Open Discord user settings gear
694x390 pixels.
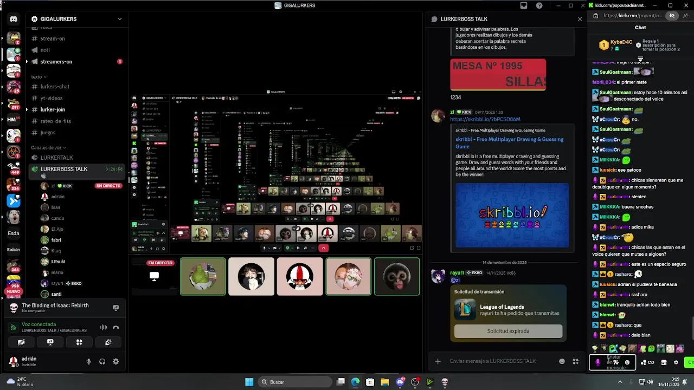coord(115,361)
